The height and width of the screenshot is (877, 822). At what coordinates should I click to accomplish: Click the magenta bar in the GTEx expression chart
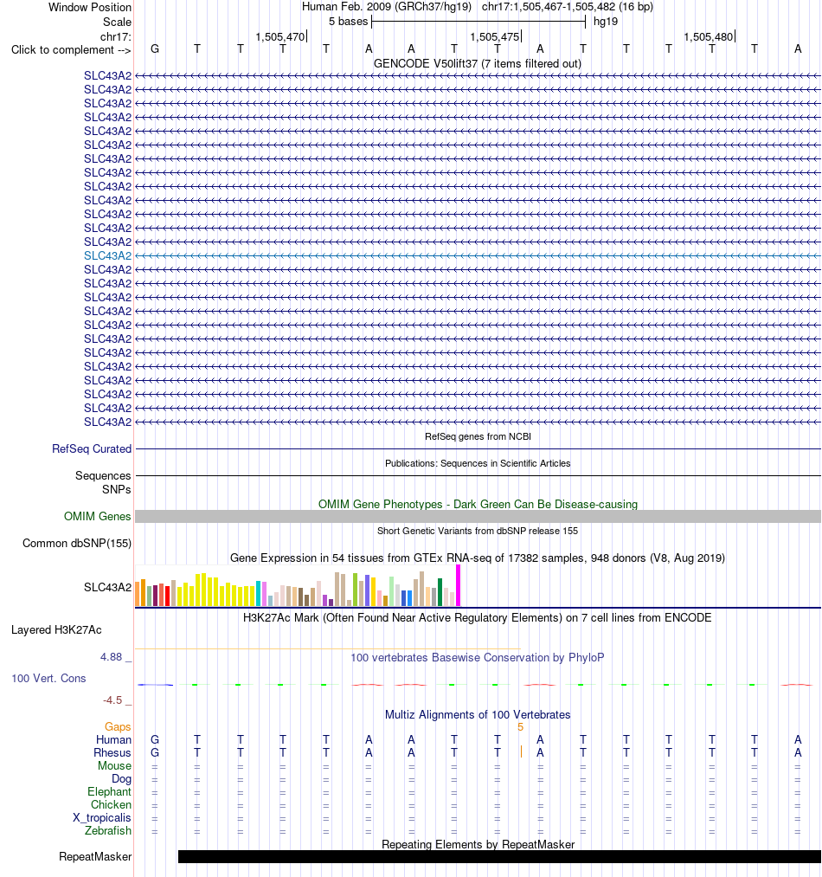(458, 585)
